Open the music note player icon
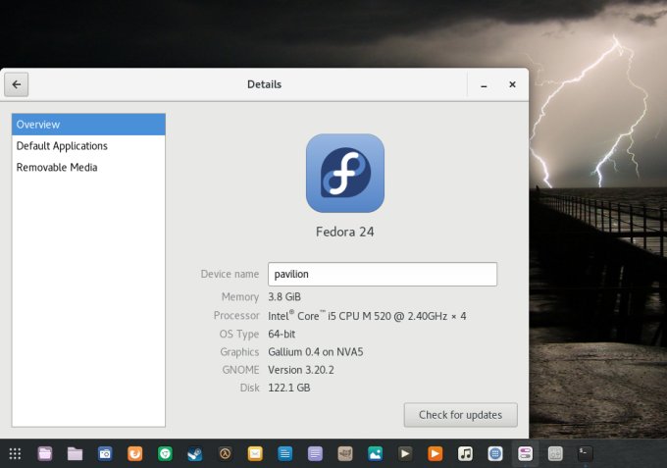Image resolution: width=667 pixels, height=468 pixels. [x=465, y=453]
